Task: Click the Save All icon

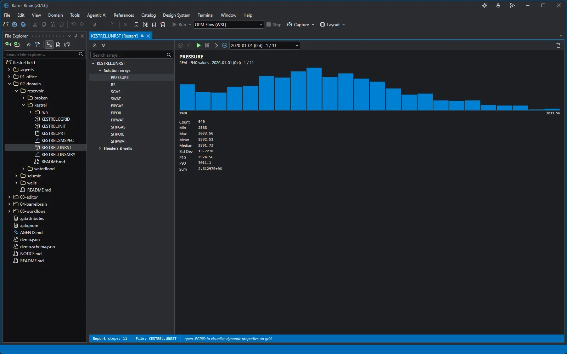Action: coord(23,24)
